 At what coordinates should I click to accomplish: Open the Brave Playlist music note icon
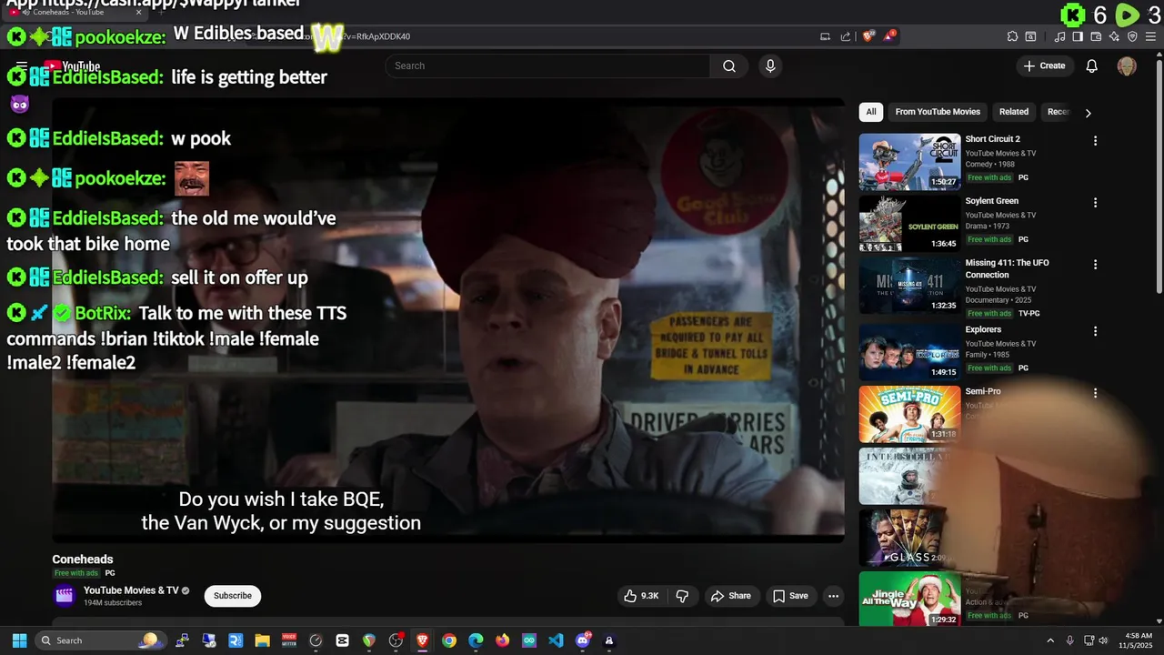tap(1059, 36)
